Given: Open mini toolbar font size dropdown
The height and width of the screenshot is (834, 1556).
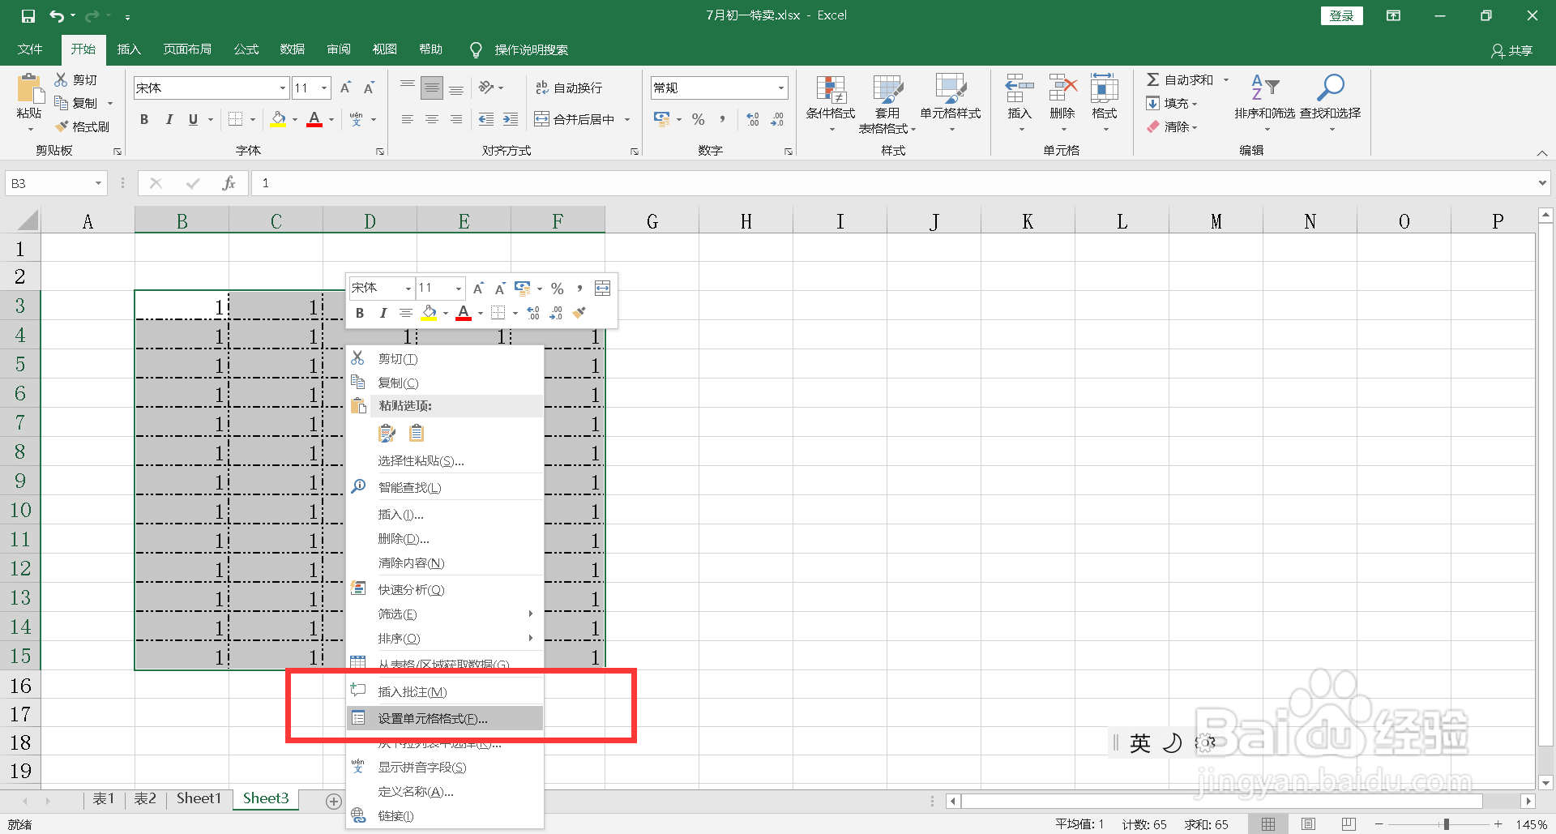Looking at the screenshot, I should 458,289.
